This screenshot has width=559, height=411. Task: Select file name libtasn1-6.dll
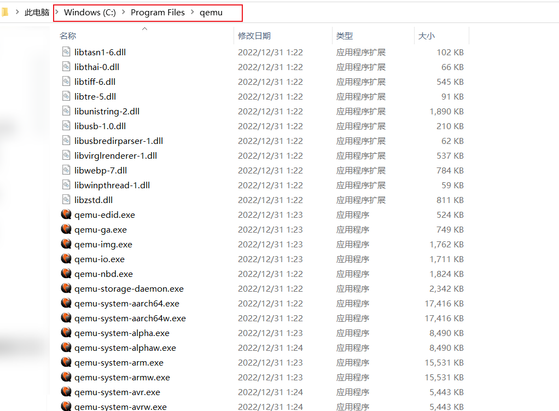tap(100, 53)
